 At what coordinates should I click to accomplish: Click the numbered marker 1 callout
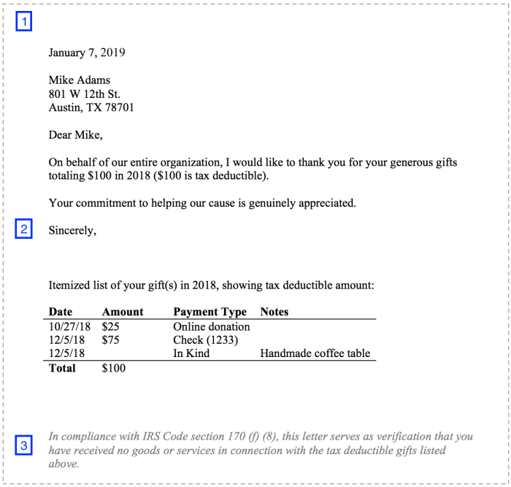click(24, 22)
